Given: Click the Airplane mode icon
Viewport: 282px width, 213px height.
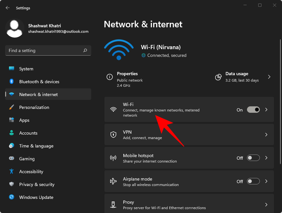Looking at the screenshot, I should [x=113, y=181].
